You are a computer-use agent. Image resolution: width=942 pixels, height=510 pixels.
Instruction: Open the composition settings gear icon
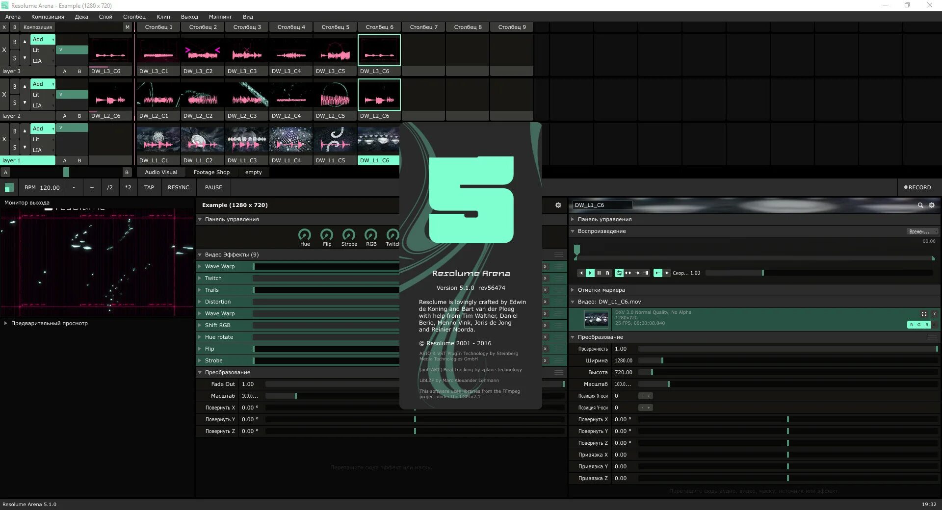(x=558, y=205)
